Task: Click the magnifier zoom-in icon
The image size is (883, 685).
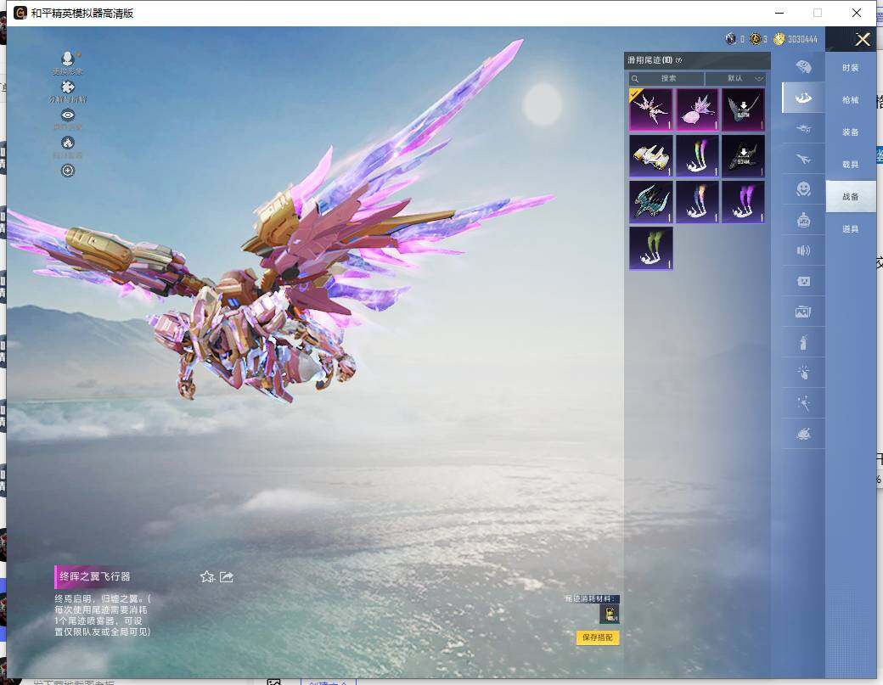Action: [x=68, y=171]
